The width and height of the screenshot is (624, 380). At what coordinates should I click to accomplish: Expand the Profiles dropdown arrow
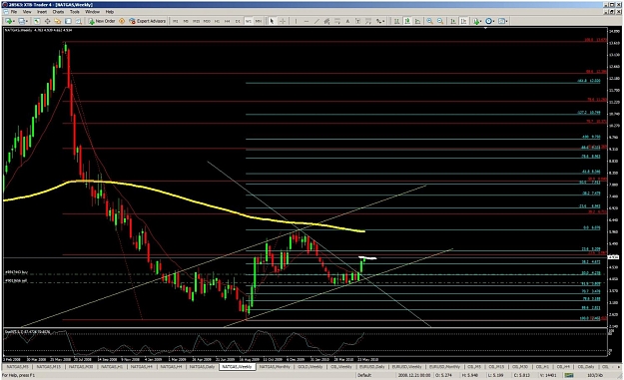coord(27,21)
